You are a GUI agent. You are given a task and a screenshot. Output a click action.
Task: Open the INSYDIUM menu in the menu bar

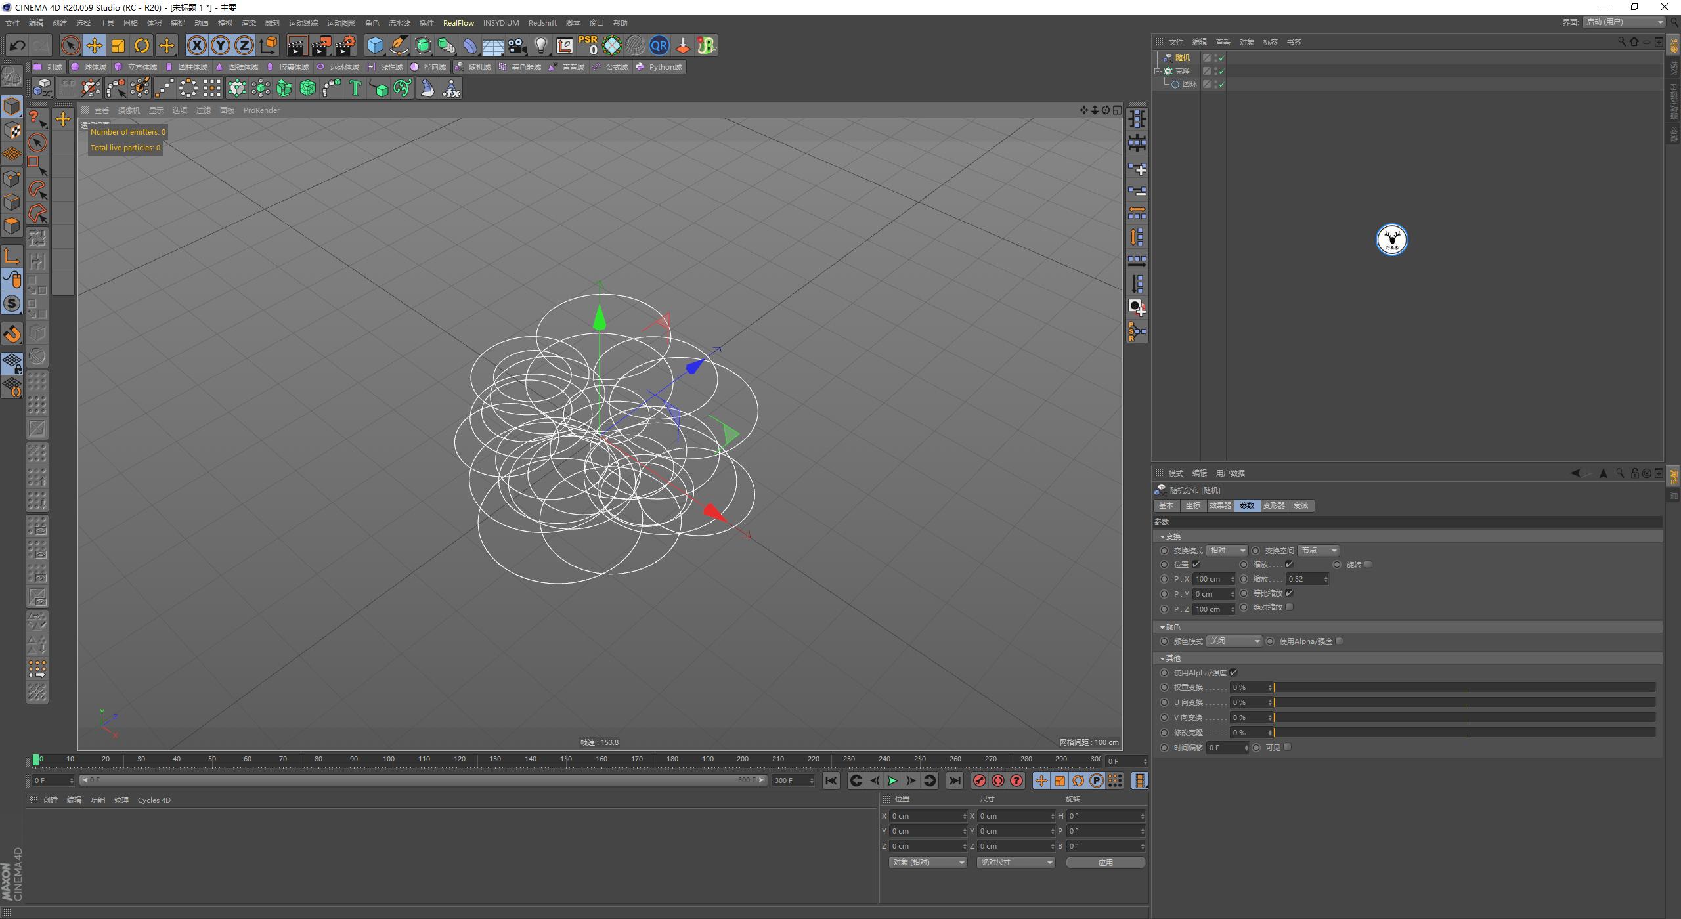500,22
